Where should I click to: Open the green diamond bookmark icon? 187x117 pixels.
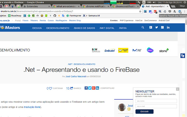pyautogui.click(x=29, y=16)
